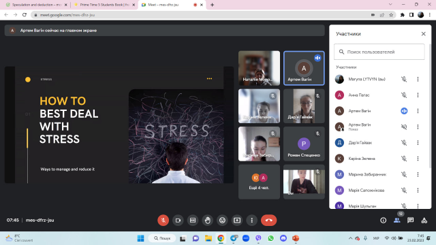
Task: Select Дар'я Гайвак video tile
Action: (304, 106)
